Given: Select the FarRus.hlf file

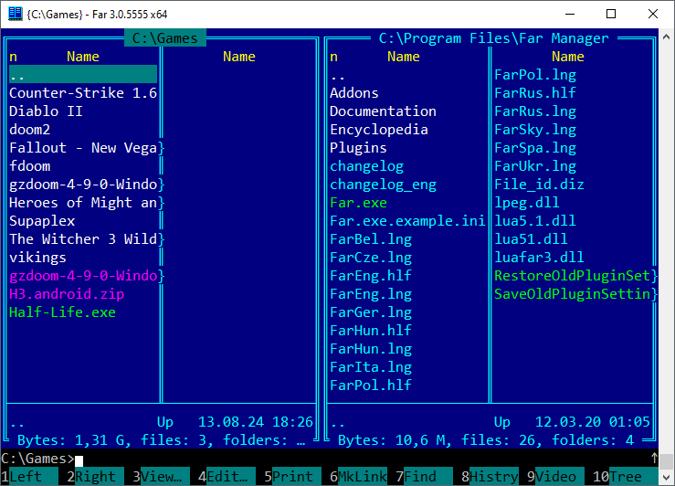Looking at the screenshot, I should 535,93.
